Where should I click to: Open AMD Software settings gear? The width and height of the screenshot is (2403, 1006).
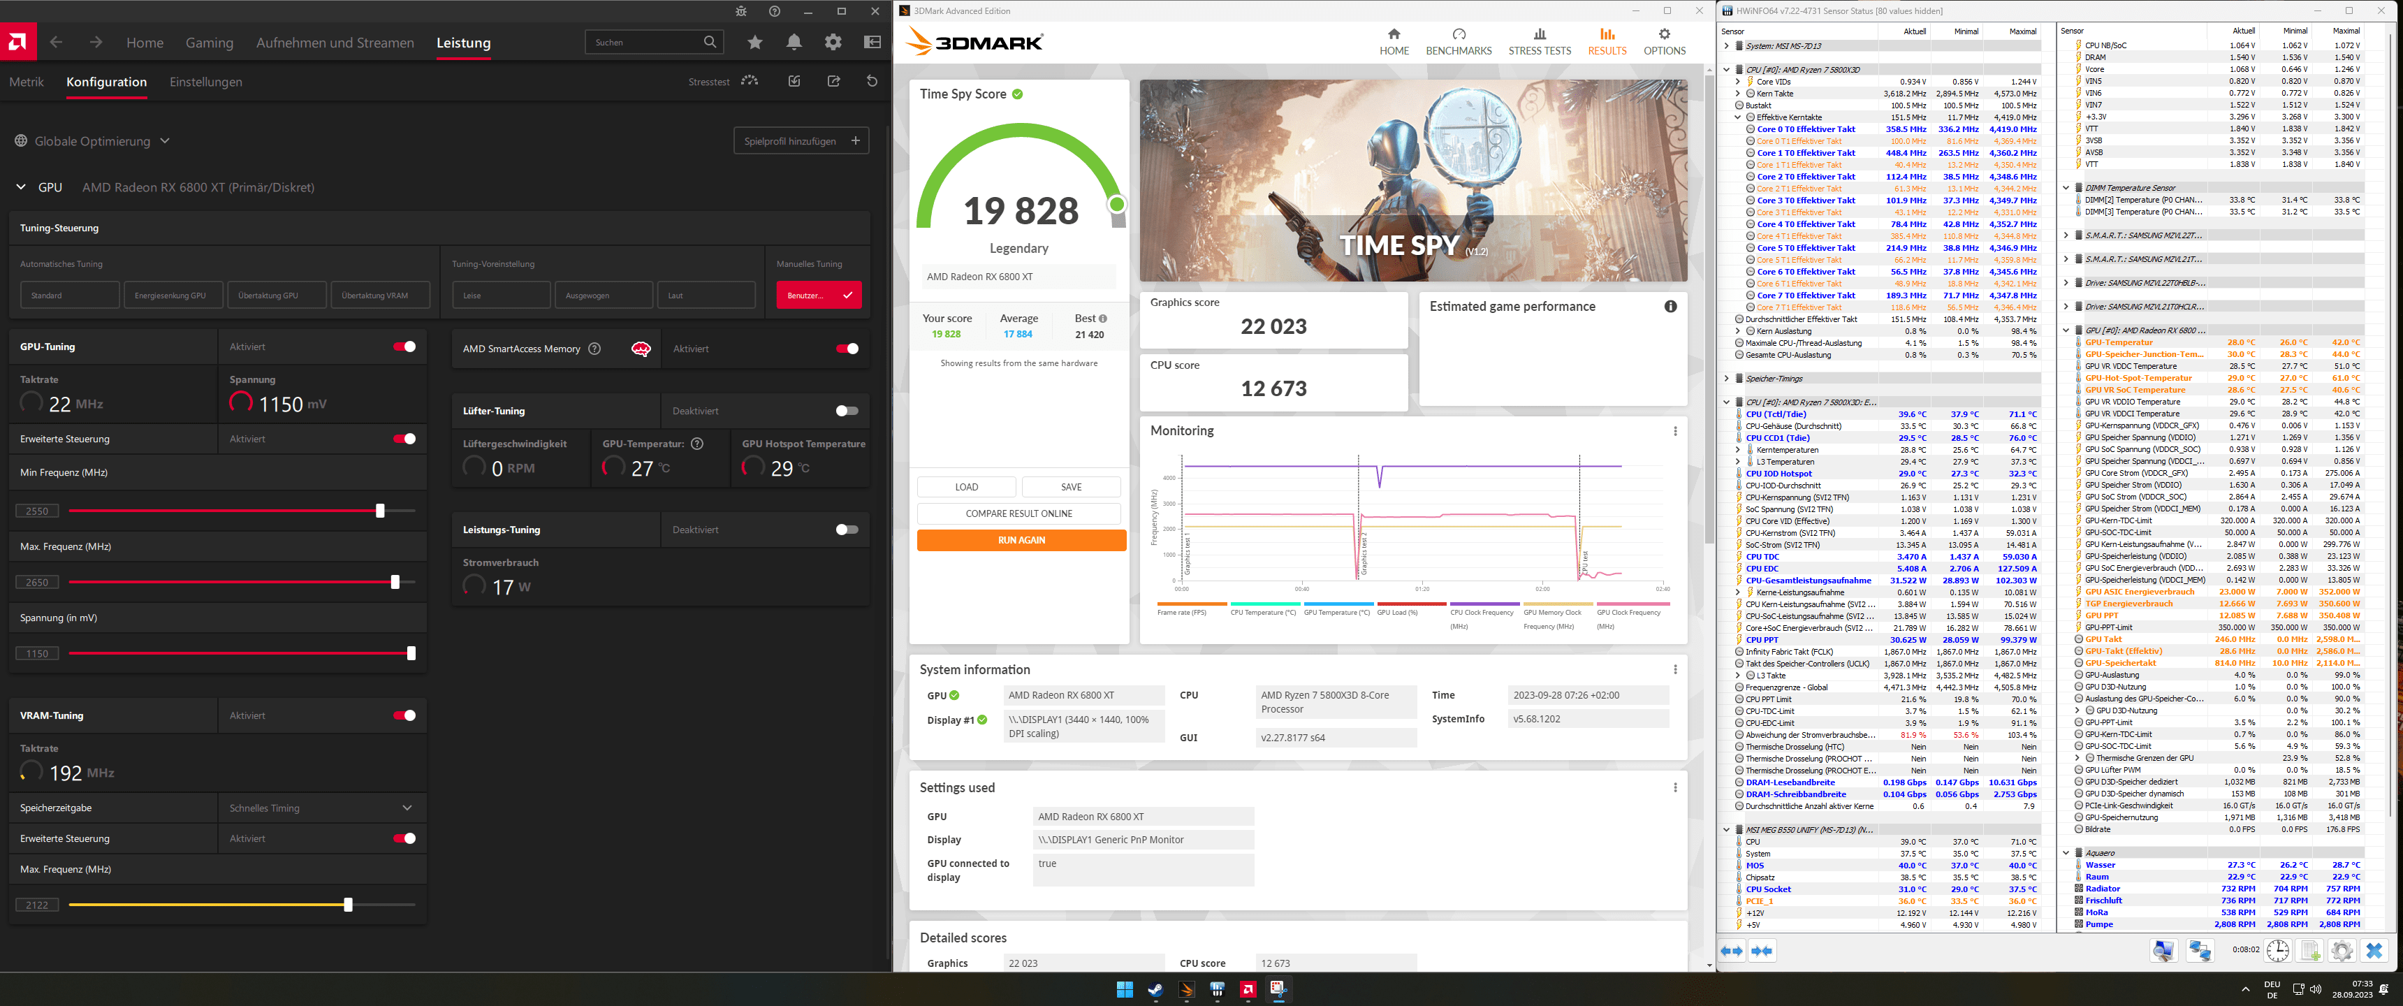click(833, 42)
